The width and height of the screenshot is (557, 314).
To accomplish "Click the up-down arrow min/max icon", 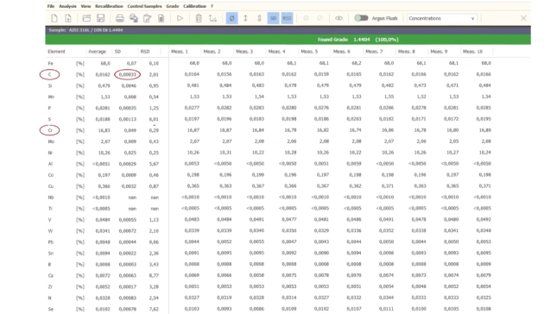I will point(245,18).
